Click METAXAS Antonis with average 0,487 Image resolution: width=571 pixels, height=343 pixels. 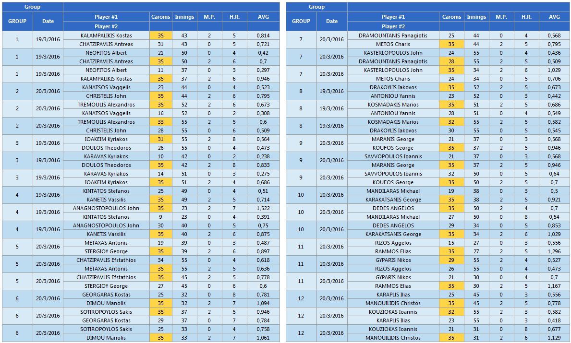click(106, 243)
